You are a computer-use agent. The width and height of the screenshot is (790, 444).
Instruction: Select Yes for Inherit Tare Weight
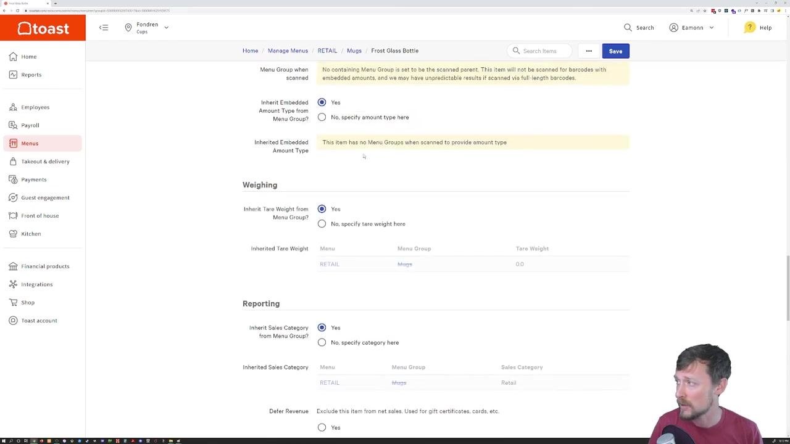[x=322, y=209]
